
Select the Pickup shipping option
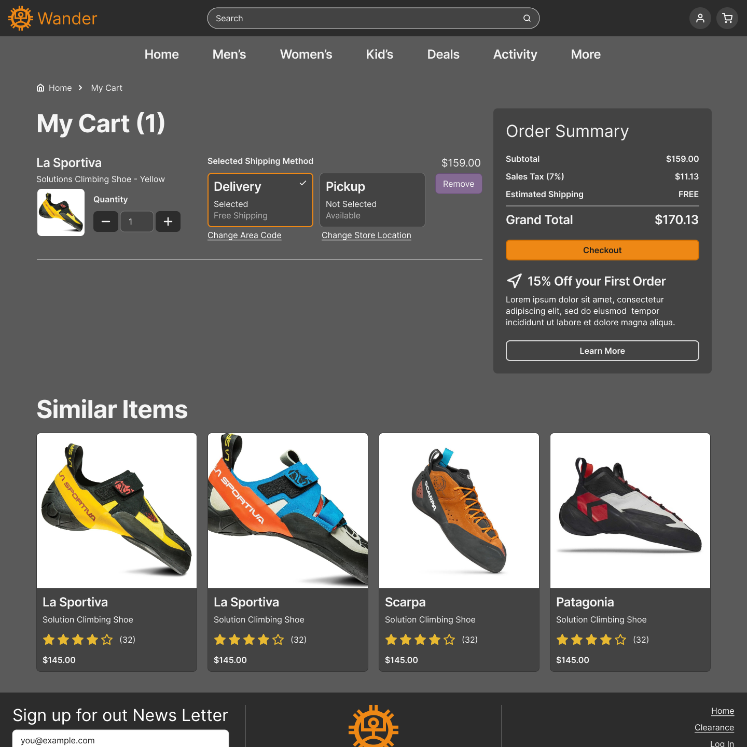(x=372, y=200)
